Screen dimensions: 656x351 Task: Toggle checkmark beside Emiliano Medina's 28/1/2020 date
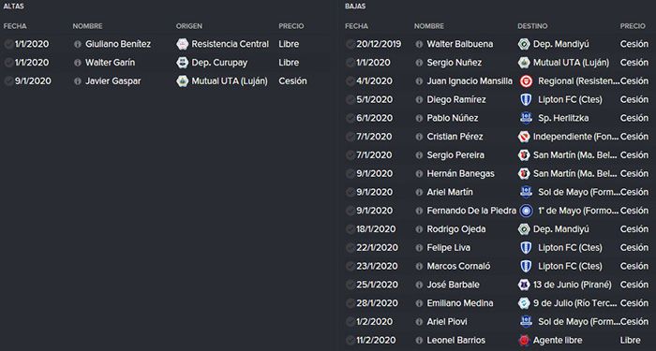click(x=350, y=303)
